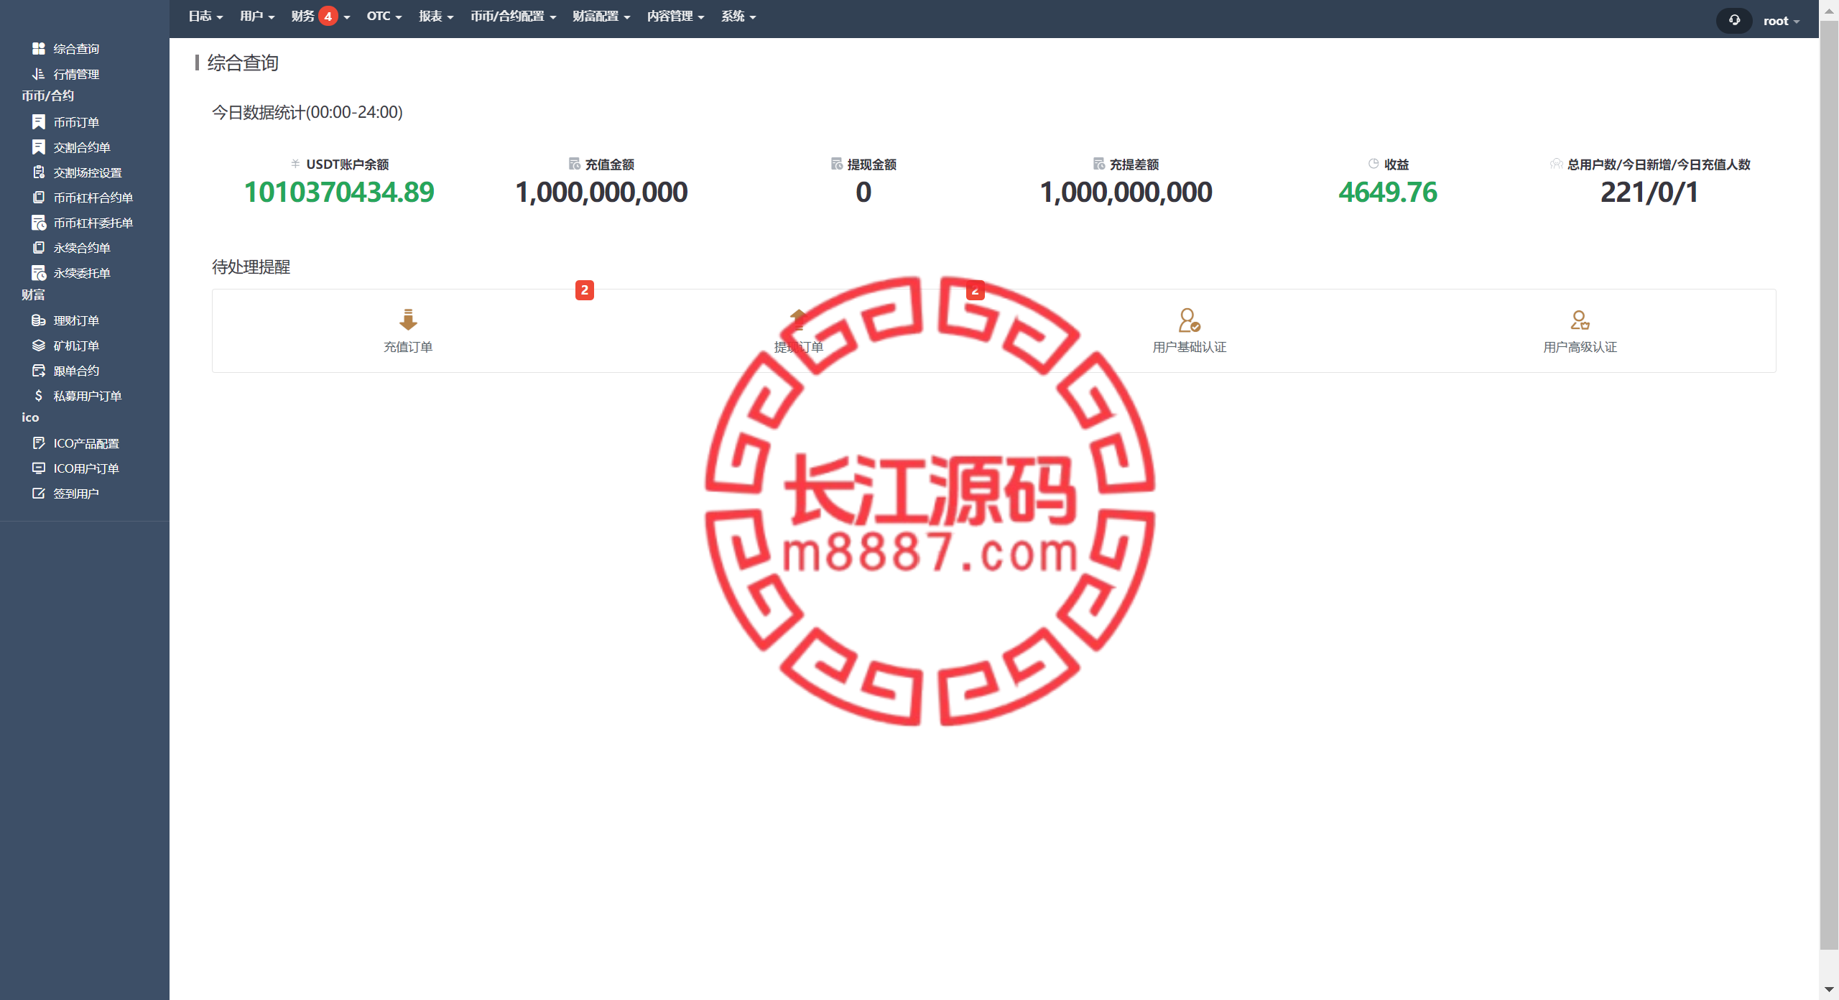The height and width of the screenshot is (1000, 1839).
Task: Expand the 财富配置 dropdown menu
Action: [x=601, y=16]
